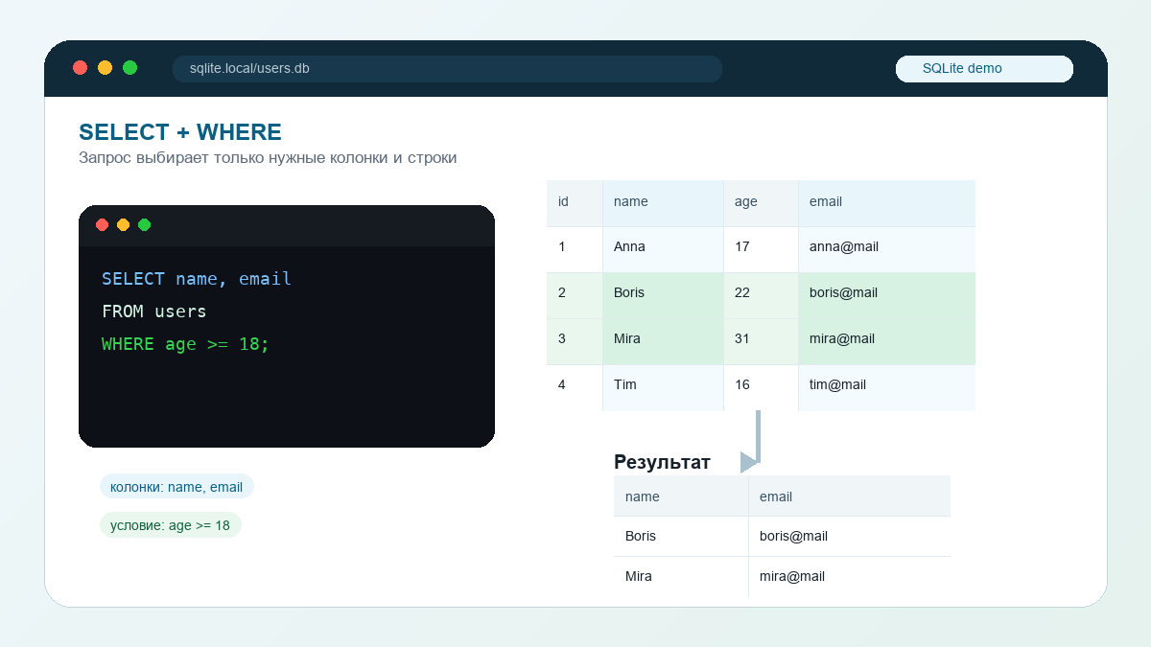The width and height of the screenshot is (1151, 647).
Task: Click the SELECT + WHERE heading
Action: (x=180, y=132)
